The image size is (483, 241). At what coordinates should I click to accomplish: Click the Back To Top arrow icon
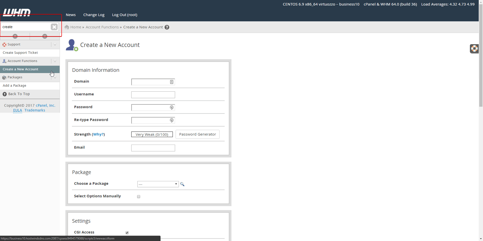pyautogui.click(x=4, y=94)
